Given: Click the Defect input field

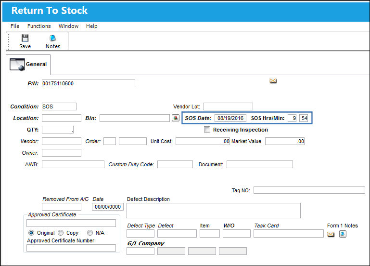Looking at the screenshot, I should pyautogui.click(x=177, y=234).
